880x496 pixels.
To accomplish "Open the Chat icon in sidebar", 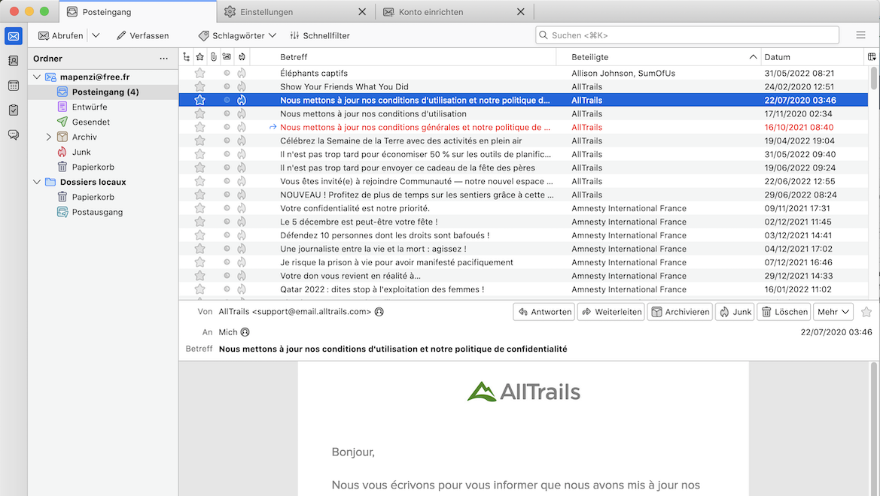I will (x=14, y=135).
